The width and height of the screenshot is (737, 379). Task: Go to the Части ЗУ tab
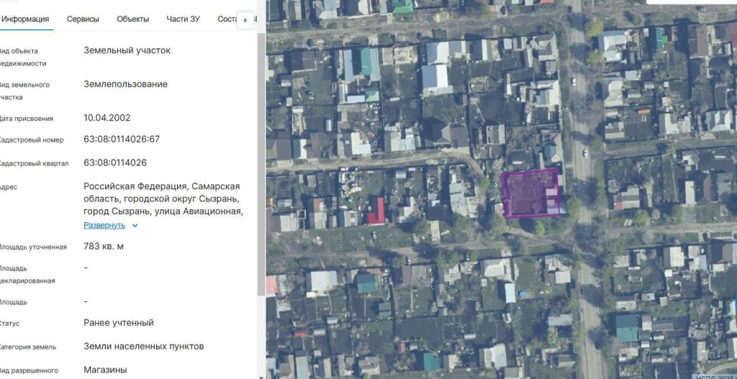point(183,19)
